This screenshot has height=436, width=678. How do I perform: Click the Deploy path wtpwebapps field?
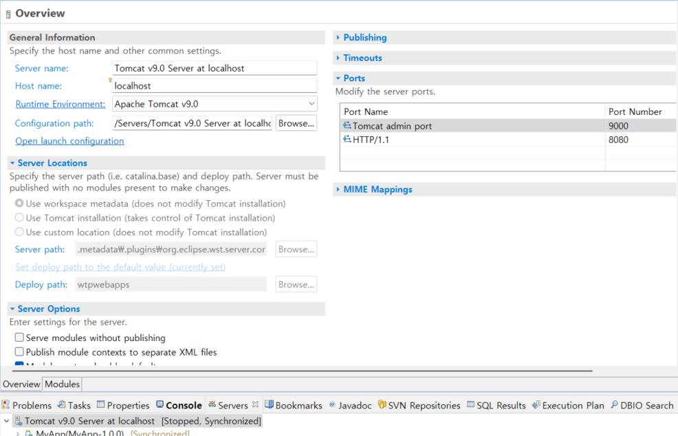pos(171,285)
